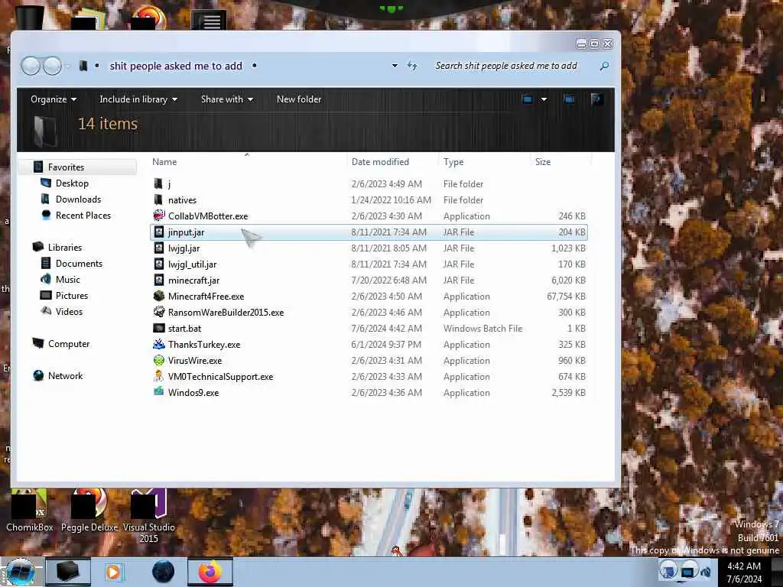783x587 pixels.
Task: Select the VM0TechnicalSupport.exe icon
Action: (x=159, y=376)
